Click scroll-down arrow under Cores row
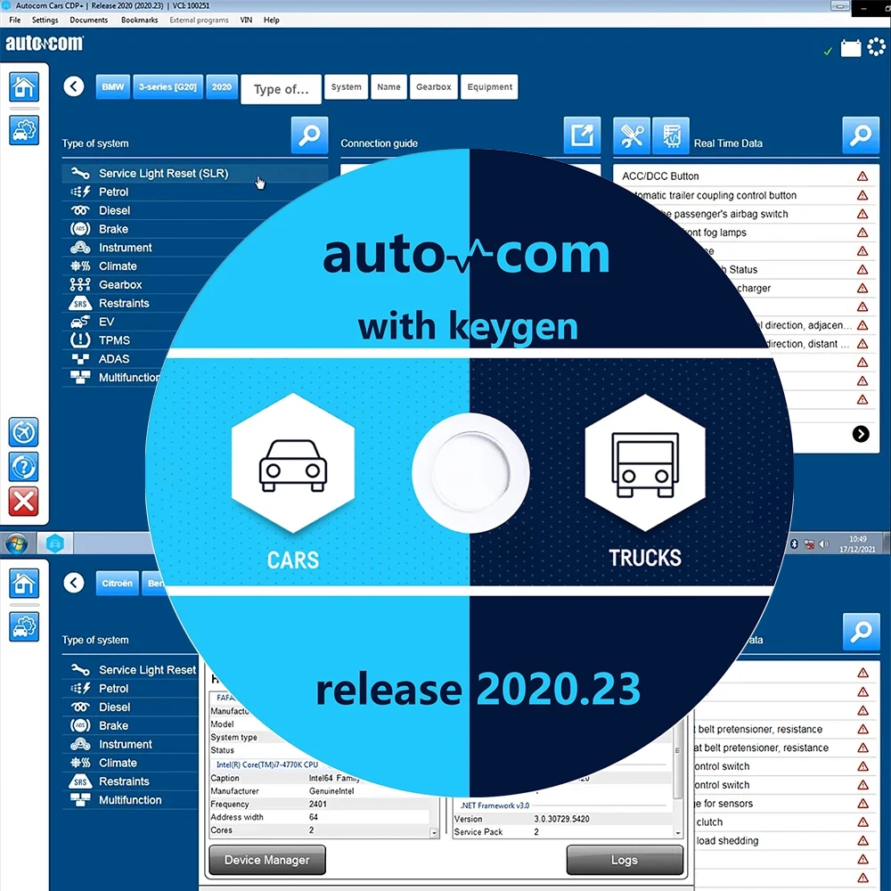Viewport: 891px width, 891px height. (x=434, y=832)
